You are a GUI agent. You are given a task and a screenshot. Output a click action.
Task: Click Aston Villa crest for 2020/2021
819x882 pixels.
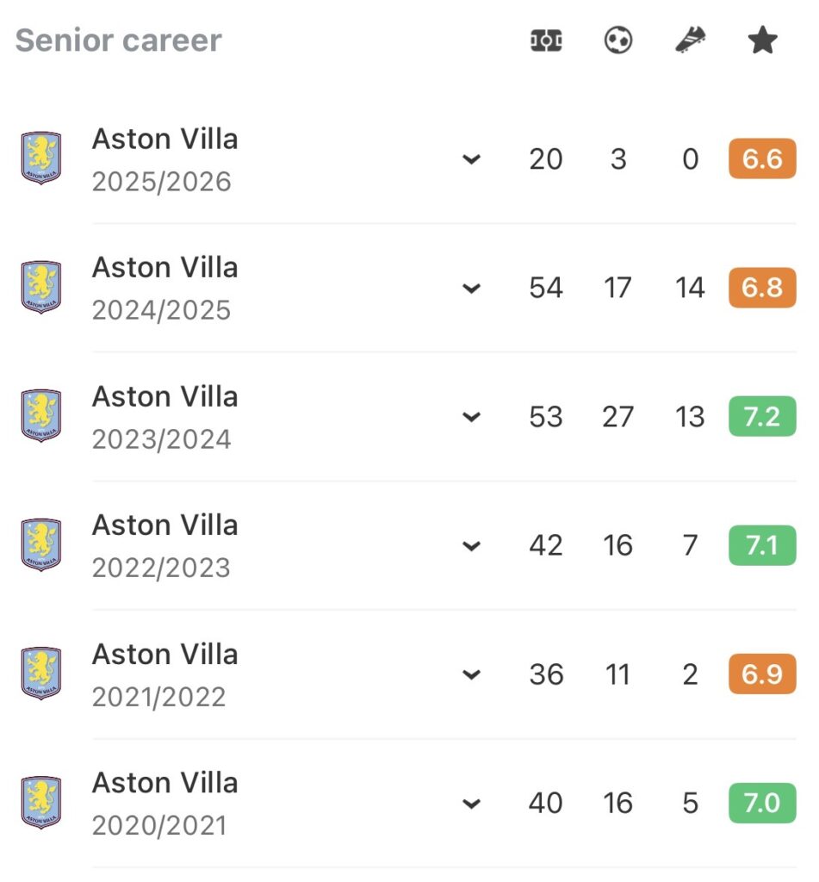coord(41,803)
